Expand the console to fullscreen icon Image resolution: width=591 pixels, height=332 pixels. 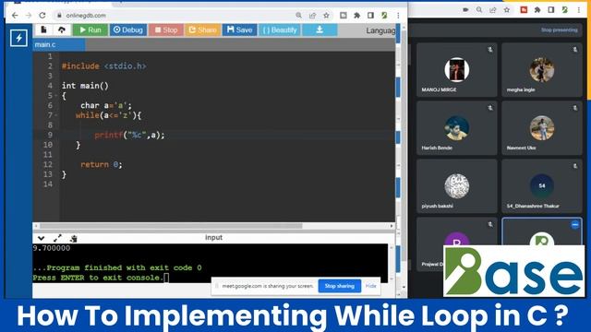tap(57, 238)
